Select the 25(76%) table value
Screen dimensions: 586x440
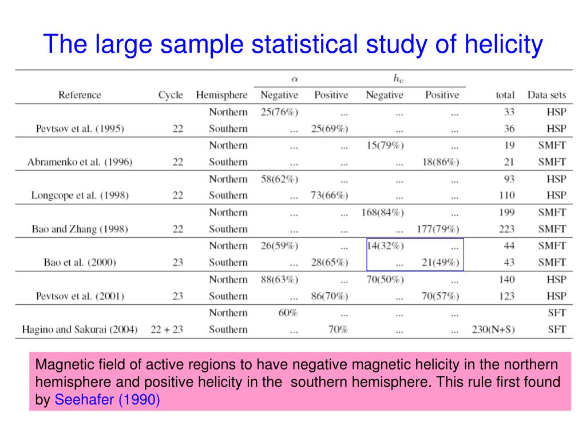[x=279, y=112]
